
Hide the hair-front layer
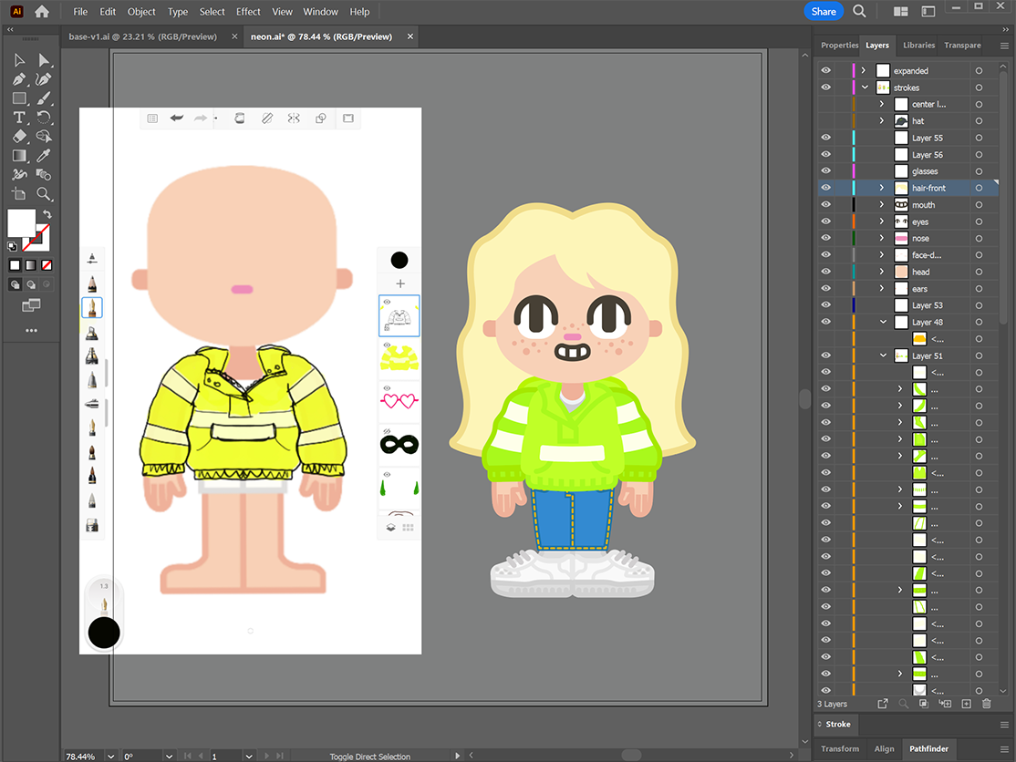click(x=825, y=188)
